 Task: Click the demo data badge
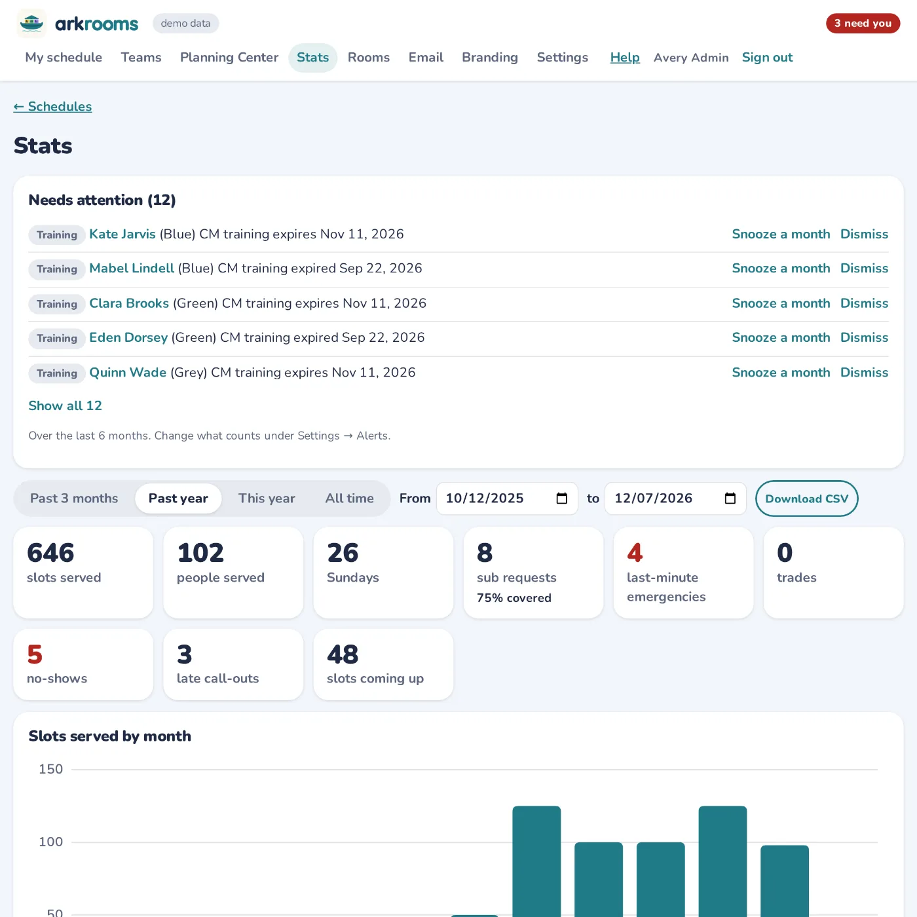coord(186,24)
